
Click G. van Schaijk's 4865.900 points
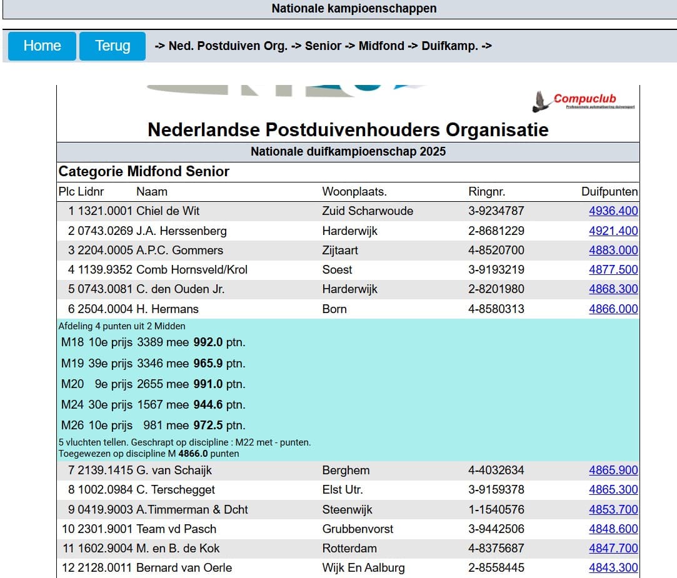(613, 471)
